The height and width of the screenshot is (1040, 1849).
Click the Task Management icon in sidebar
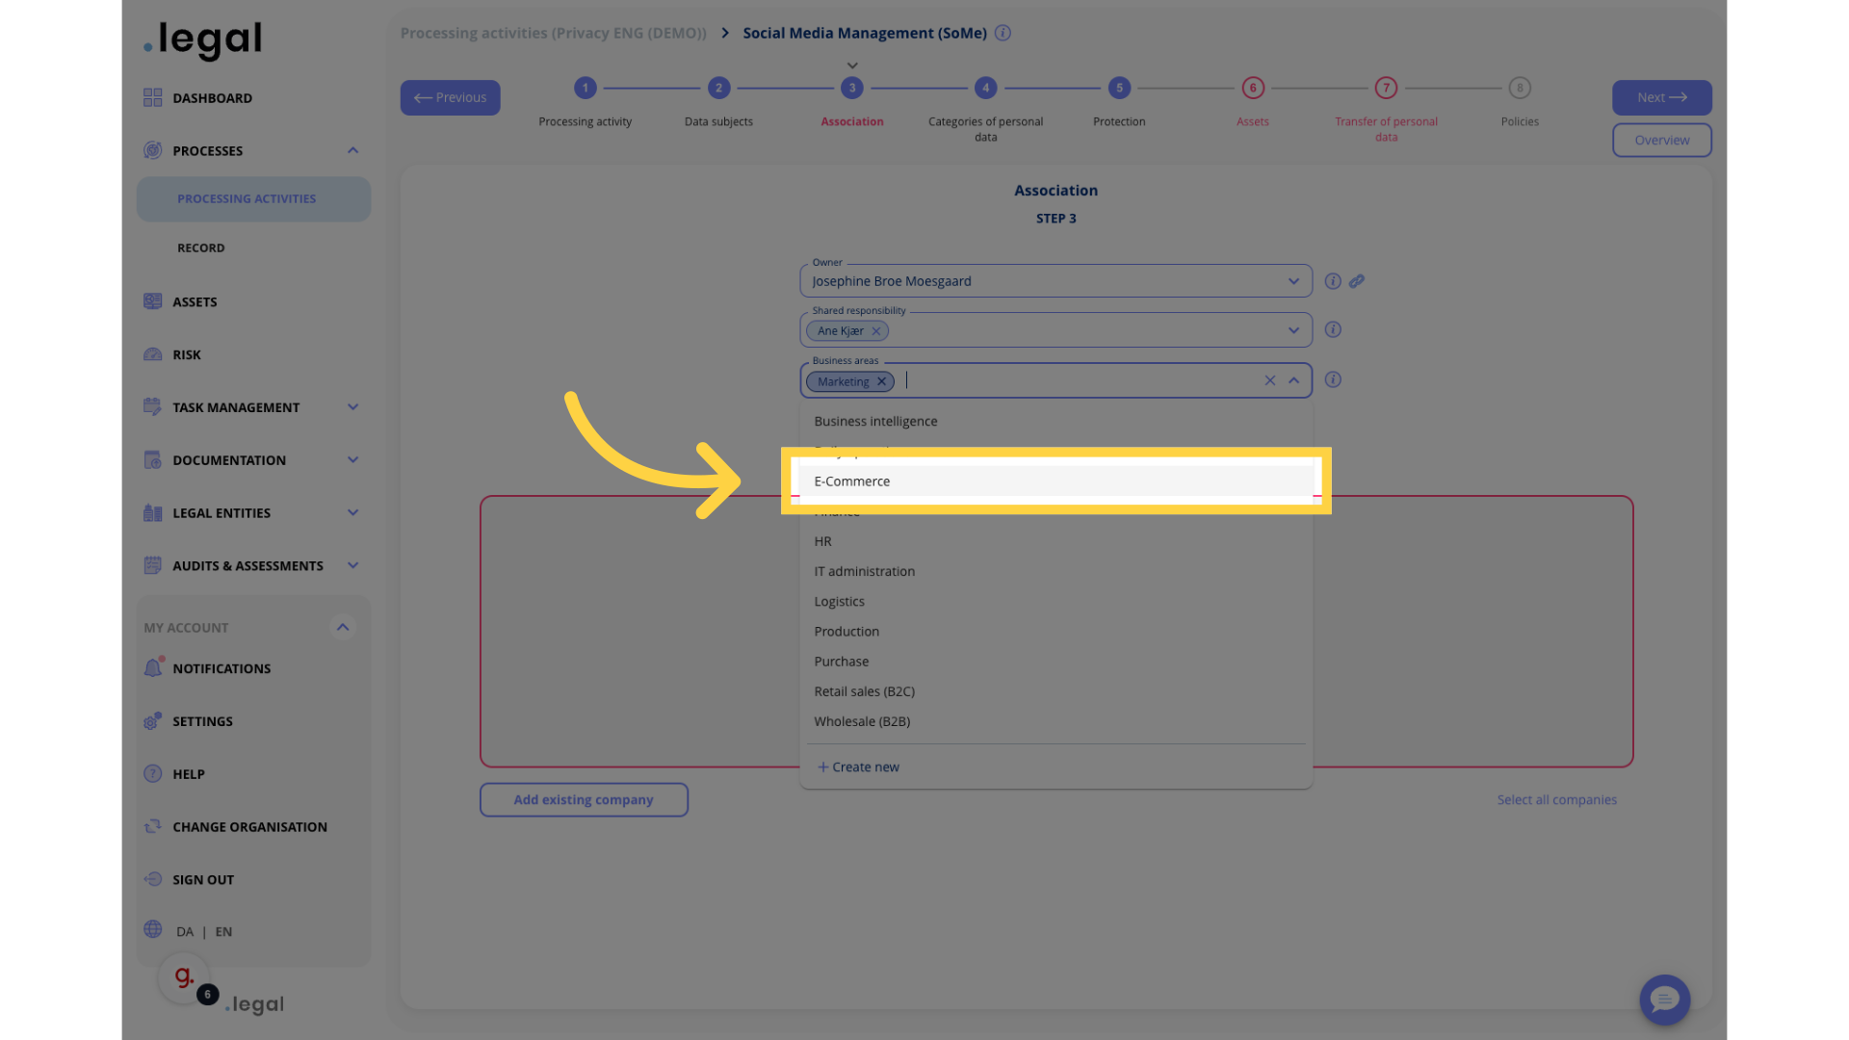(x=151, y=407)
